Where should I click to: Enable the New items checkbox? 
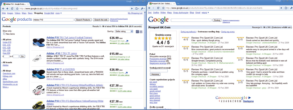tap(4, 34)
